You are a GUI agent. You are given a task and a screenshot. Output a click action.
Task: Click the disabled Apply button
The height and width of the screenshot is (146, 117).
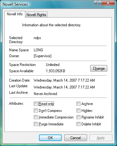(101, 138)
